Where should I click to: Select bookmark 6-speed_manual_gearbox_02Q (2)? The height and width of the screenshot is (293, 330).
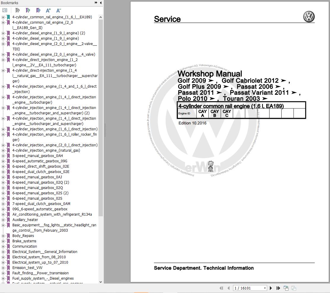pyautogui.click(x=41, y=182)
